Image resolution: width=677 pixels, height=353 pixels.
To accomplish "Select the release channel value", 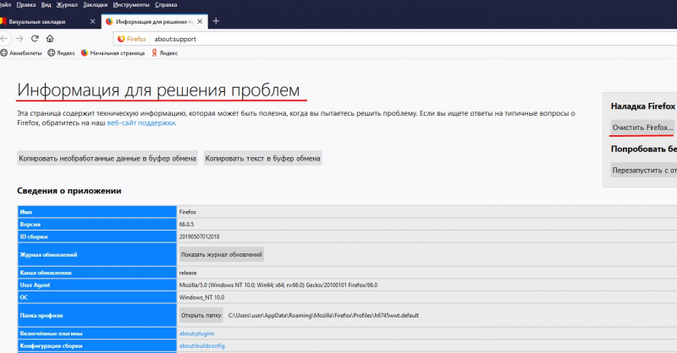I will (188, 273).
